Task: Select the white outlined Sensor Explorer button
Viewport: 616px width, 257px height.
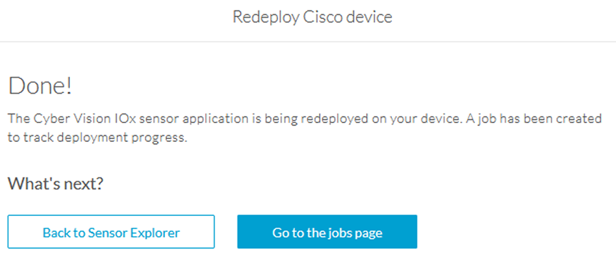Action: tap(111, 231)
